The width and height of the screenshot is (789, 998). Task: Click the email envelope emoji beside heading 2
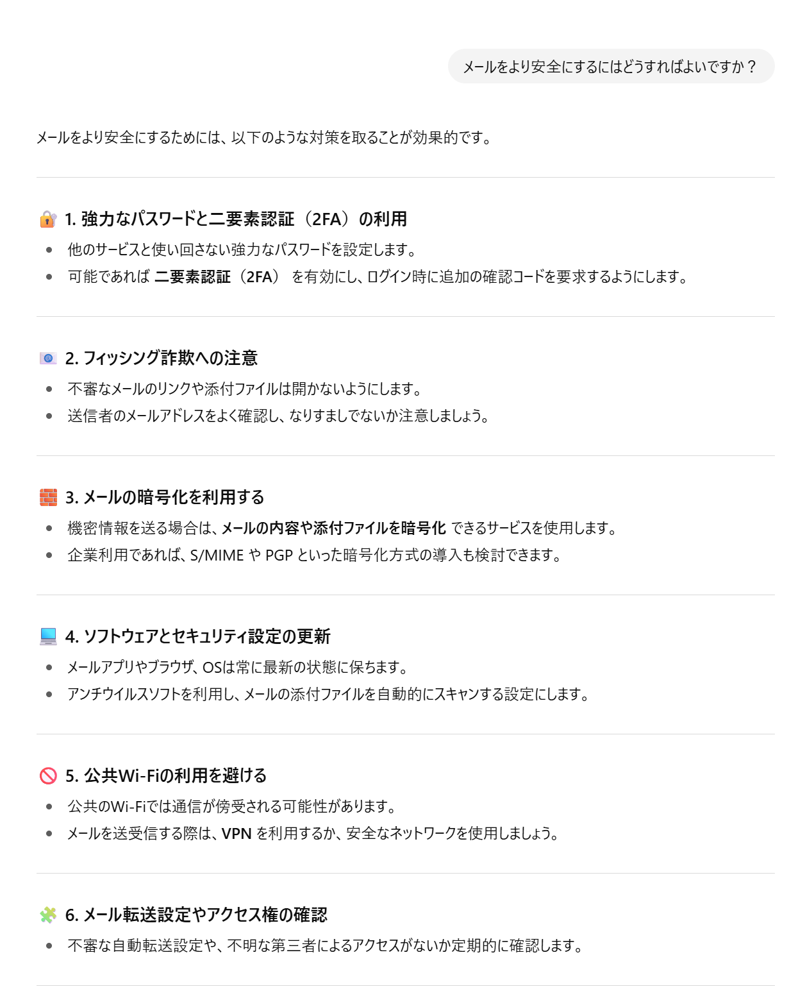pos(48,358)
